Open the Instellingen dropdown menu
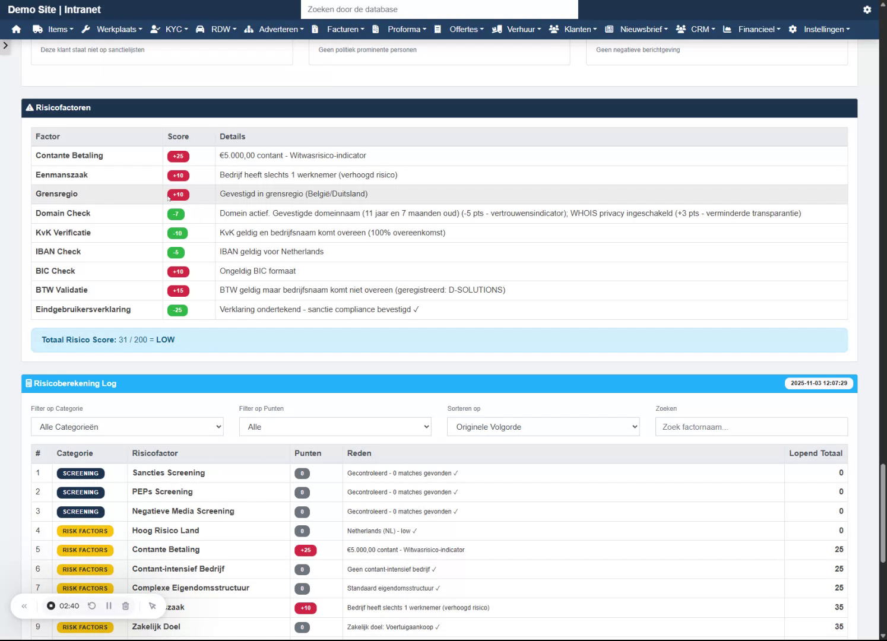887x641 pixels. pyautogui.click(x=826, y=29)
